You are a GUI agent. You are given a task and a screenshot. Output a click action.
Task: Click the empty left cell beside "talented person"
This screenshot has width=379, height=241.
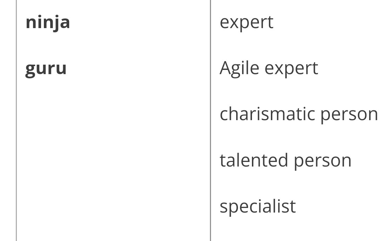112,160
